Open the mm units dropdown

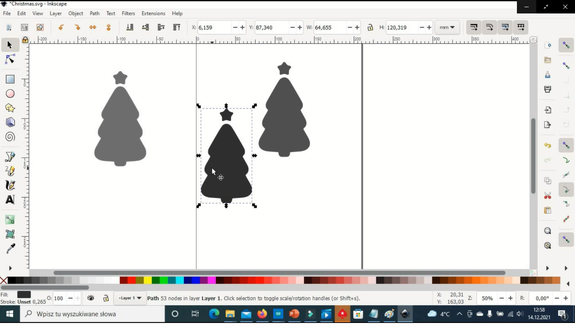(447, 27)
